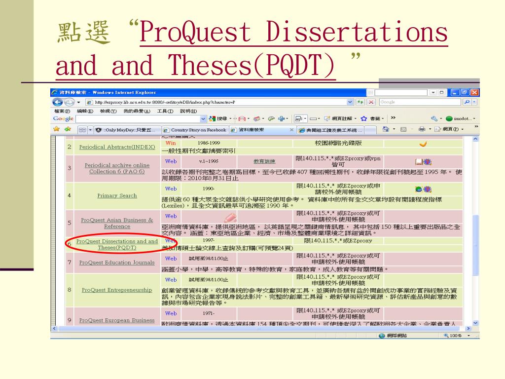Click the Home icon in command bar

point(386,129)
